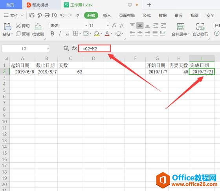Align text left

(x=132, y=33)
